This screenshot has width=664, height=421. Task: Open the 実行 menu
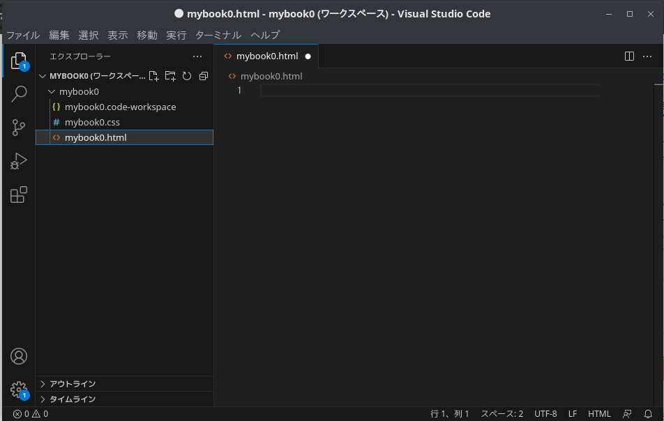click(x=176, y=35)
